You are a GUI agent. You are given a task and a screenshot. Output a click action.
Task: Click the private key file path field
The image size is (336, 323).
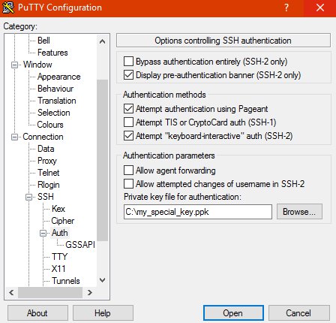(x=198, y=212)
